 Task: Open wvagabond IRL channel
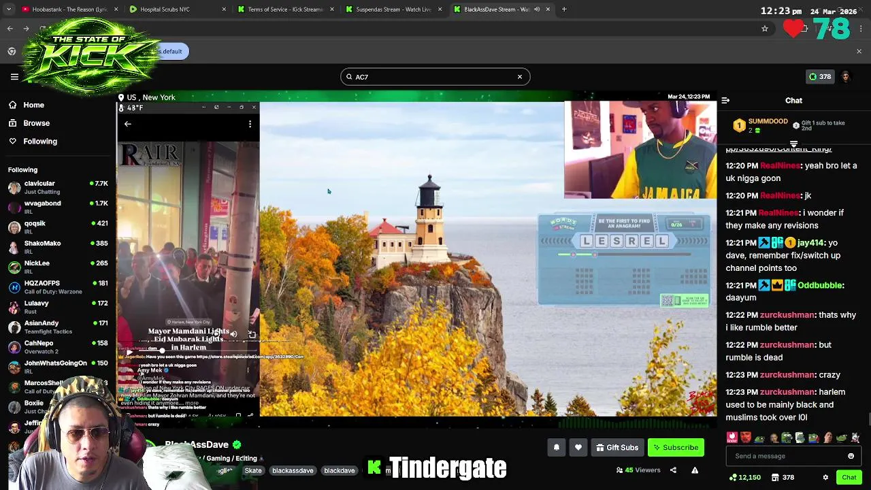point(58,207)
